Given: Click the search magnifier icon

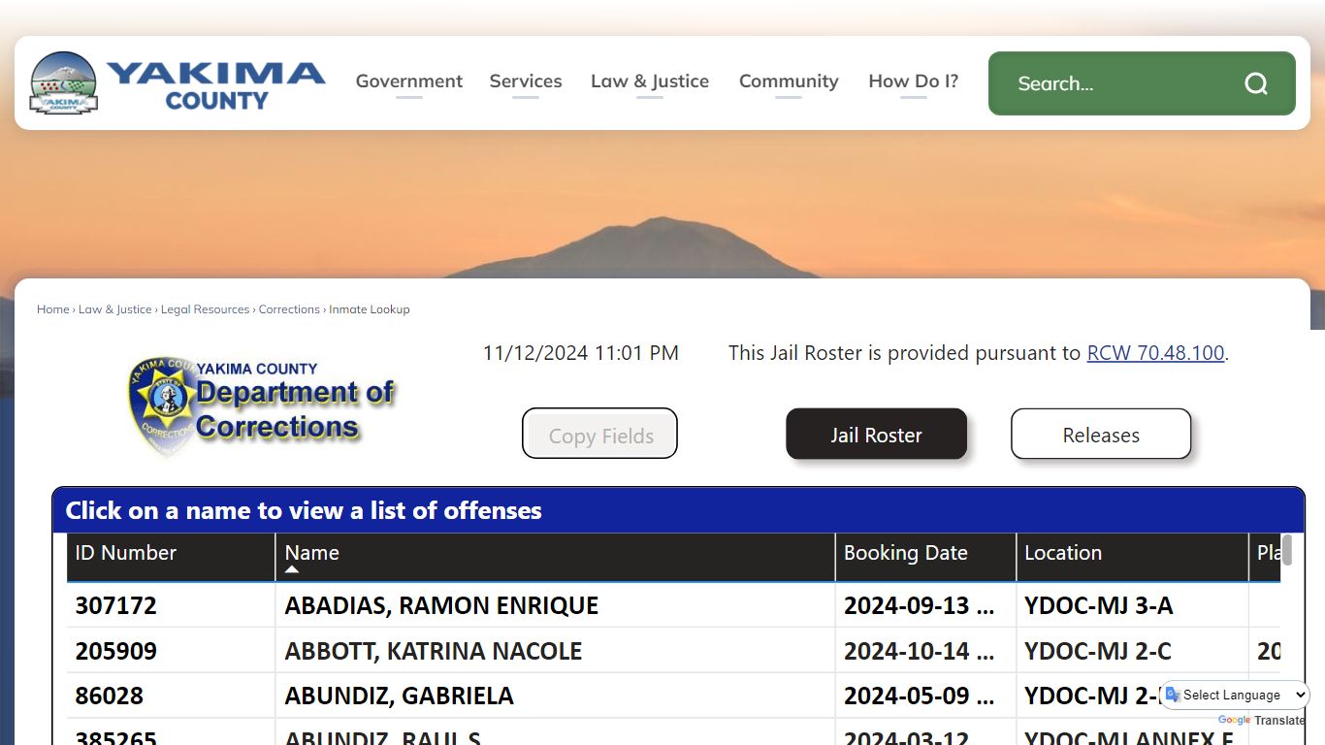Looking at the screenshot, I should point(1256,83).
